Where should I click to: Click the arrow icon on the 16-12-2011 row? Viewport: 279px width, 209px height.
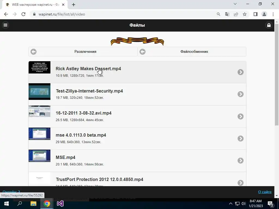(x=240, y=116)
